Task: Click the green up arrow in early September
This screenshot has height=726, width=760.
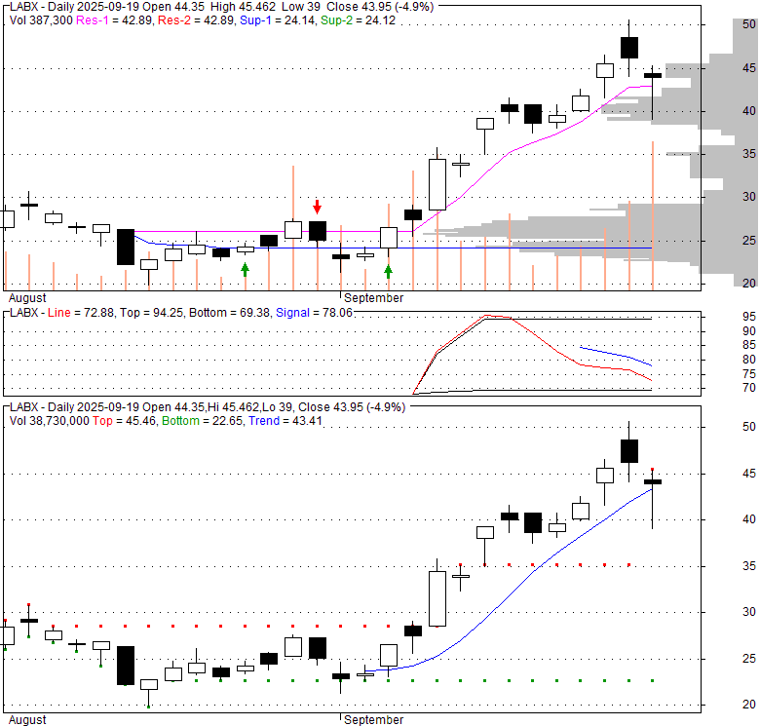Action: pos(388,272)
